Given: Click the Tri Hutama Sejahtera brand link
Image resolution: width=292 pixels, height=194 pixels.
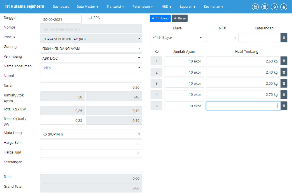Looking at the screenshot, I should click(x=24, y=6).
